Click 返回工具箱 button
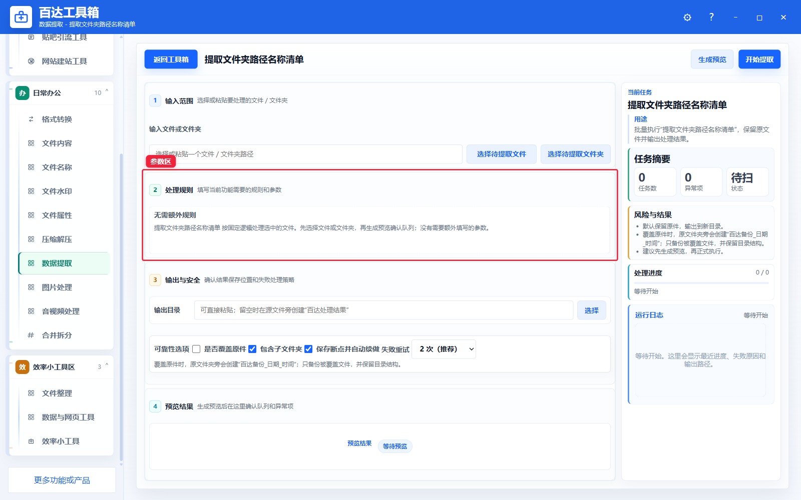This screenshot has height=500, width=801. (171, 59)
